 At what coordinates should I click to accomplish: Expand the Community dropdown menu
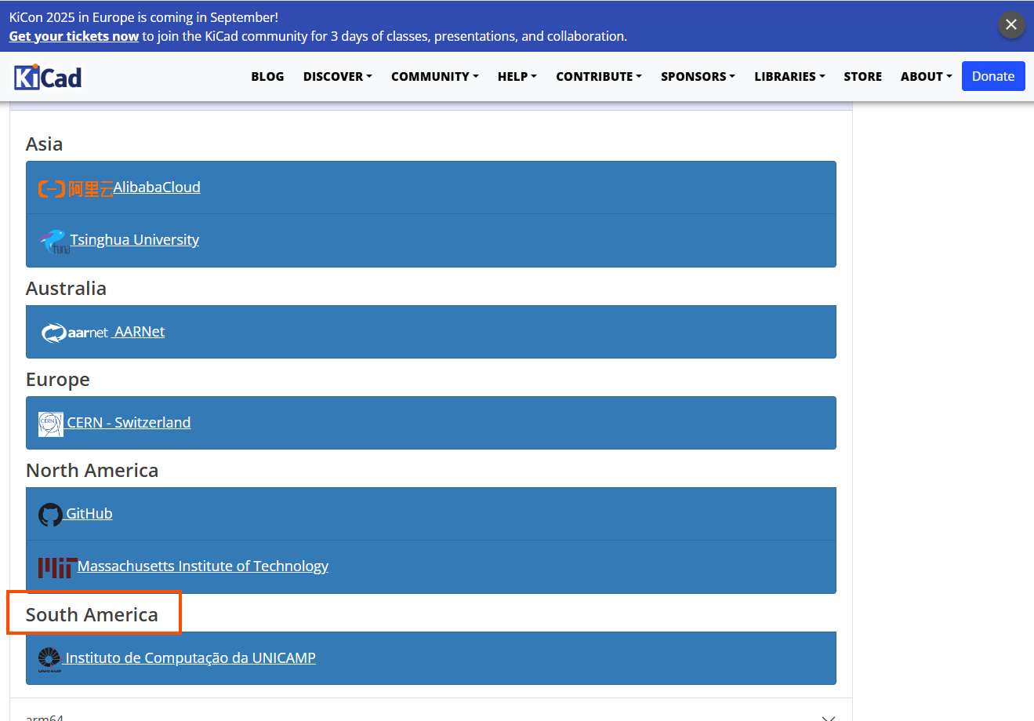[x=434, y=76]
